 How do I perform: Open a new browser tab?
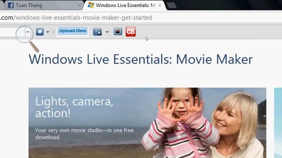[171, 6]
